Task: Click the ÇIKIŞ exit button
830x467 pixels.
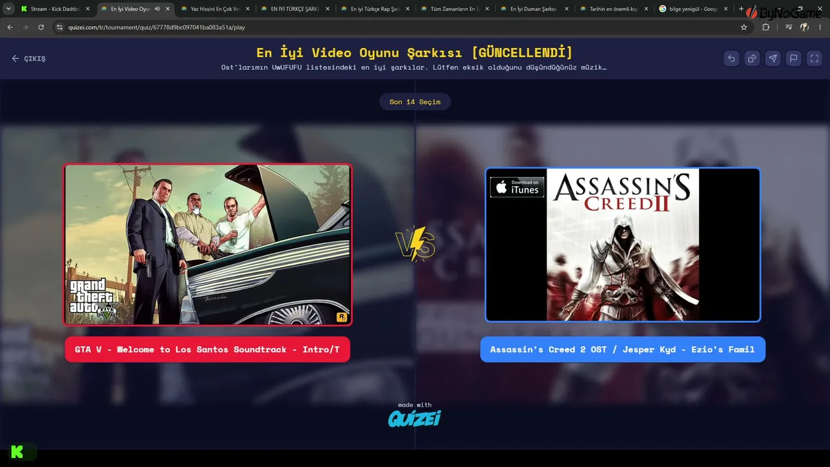Action: [29, 58]
